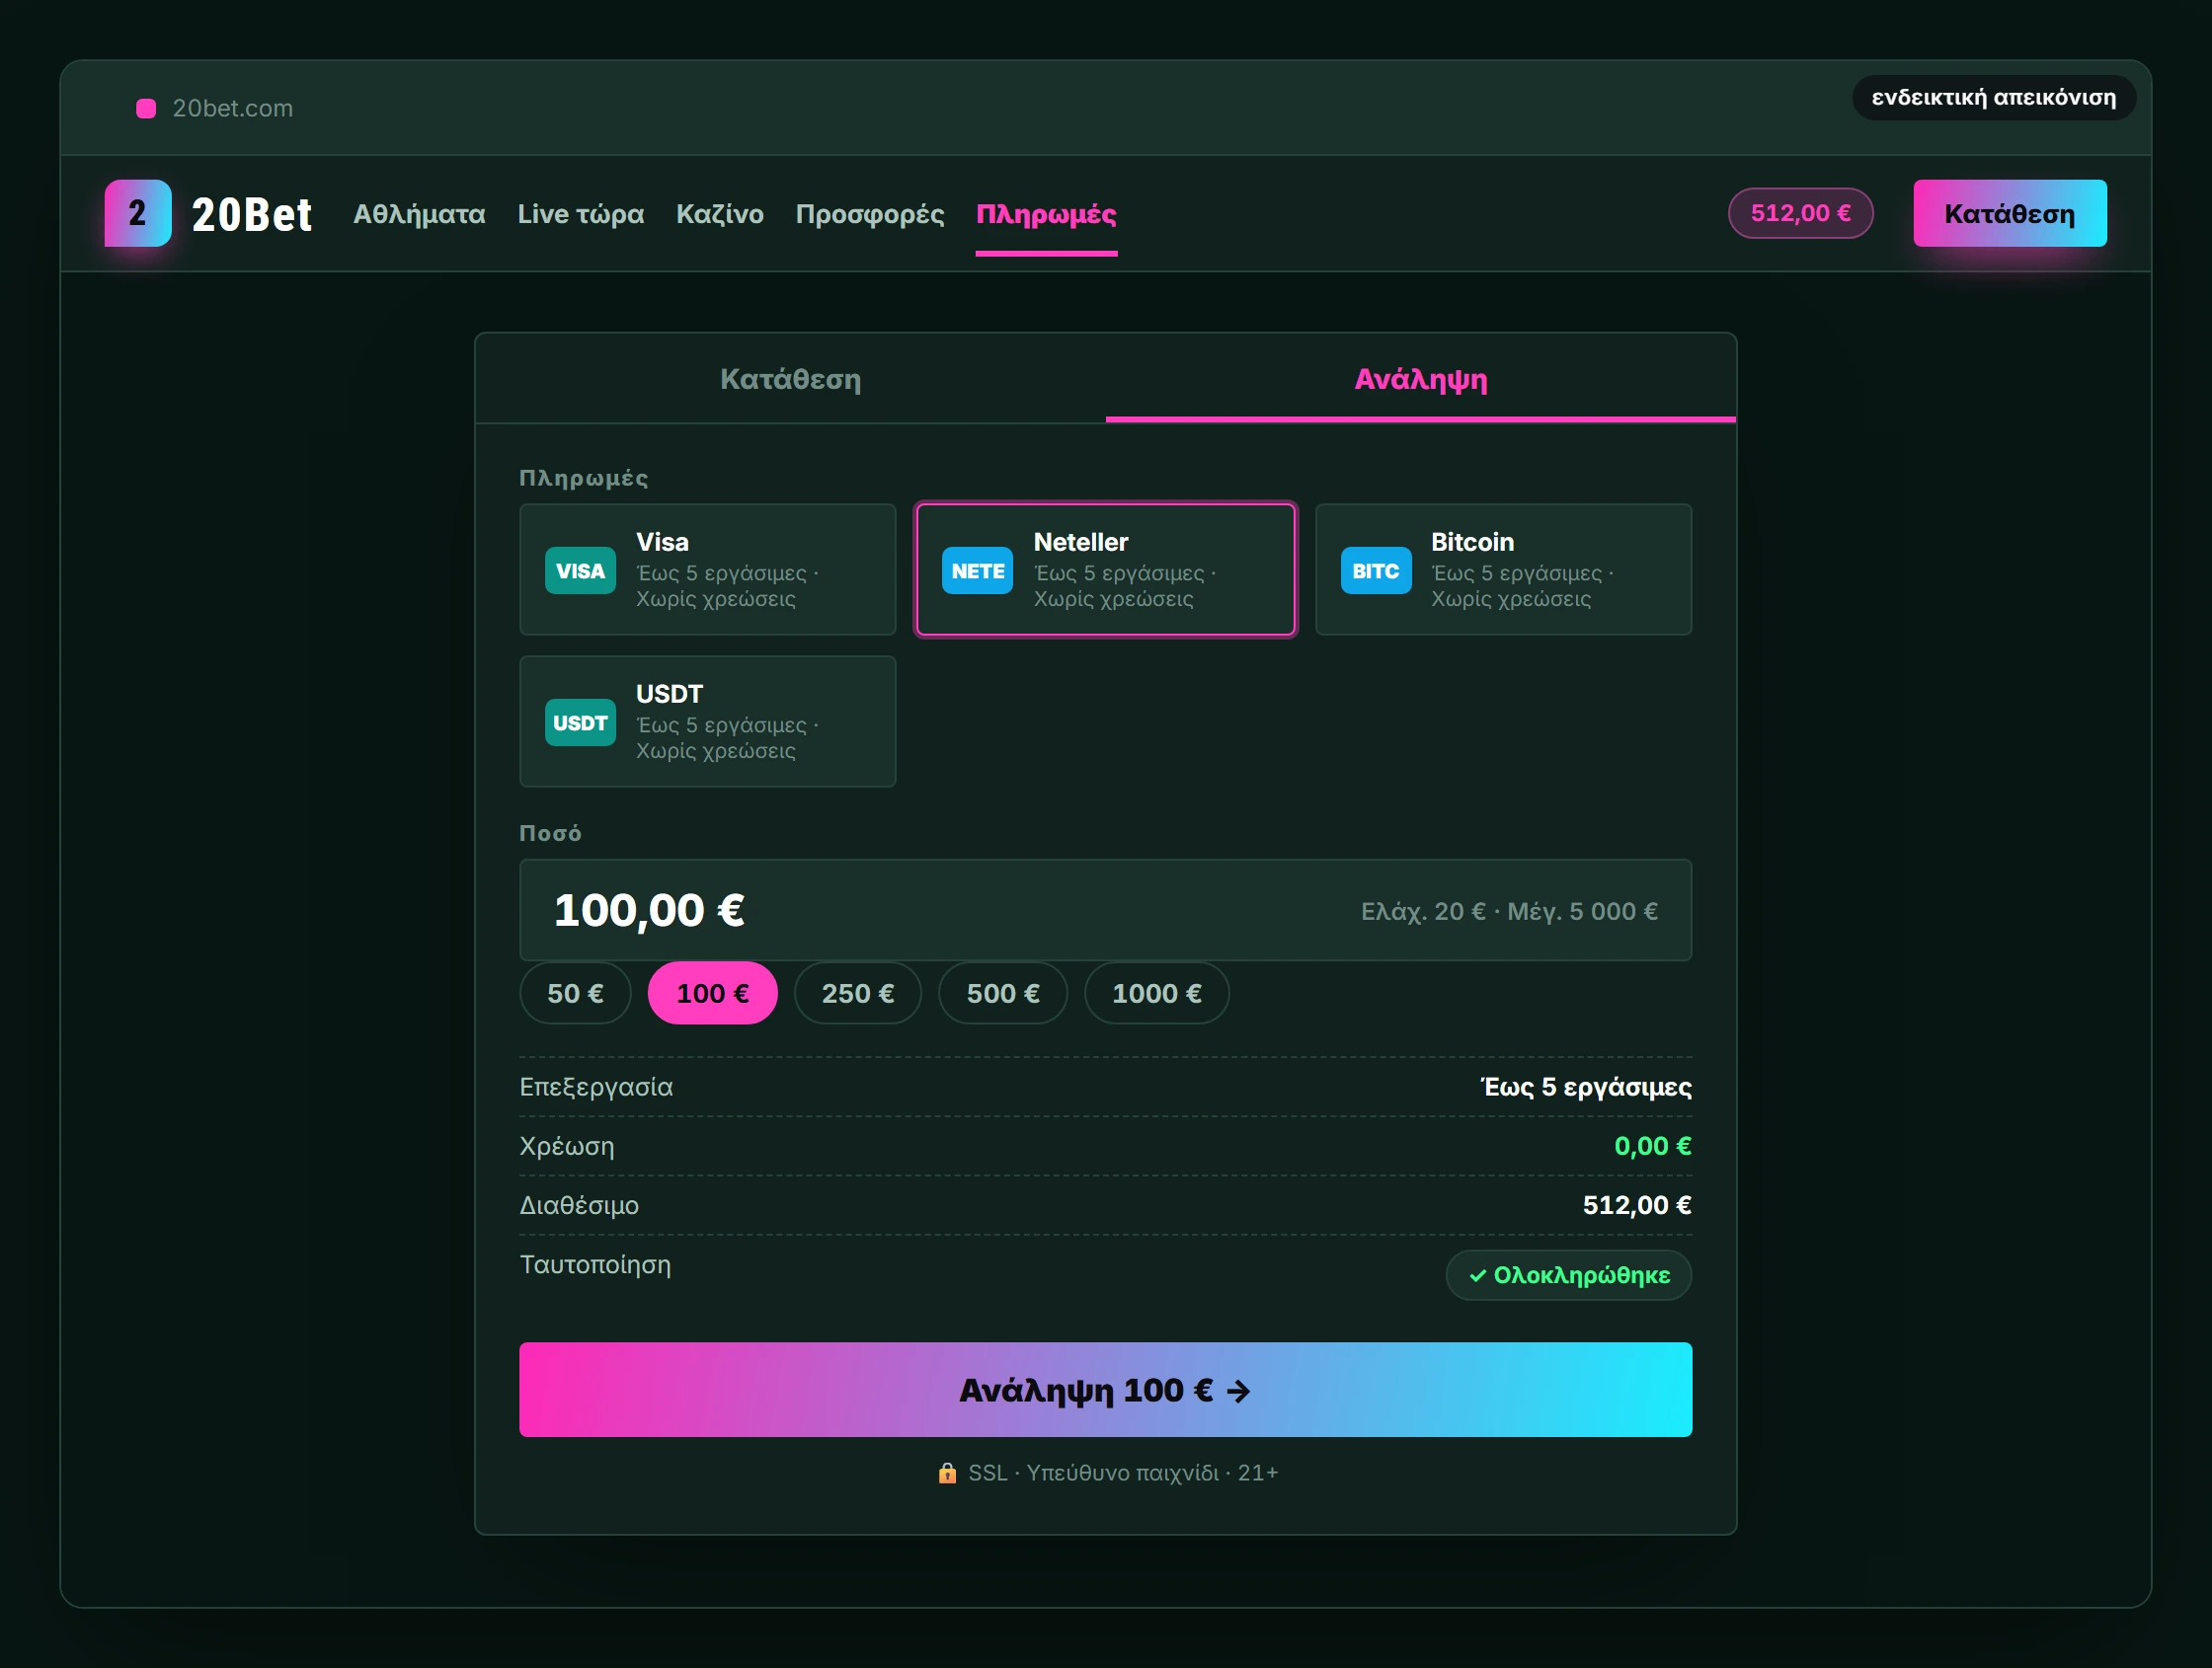Click the 512,00 € available balance value
The width and height of the screenshot is (2212, 1668).
click(x=1637, y=1204)
